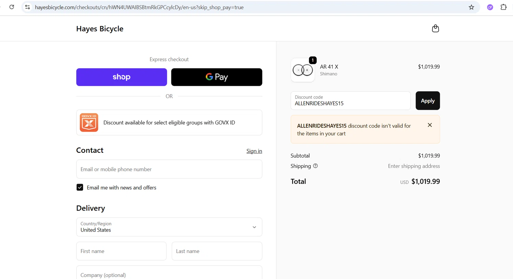Open the extensions puzzle icon
Screen dimensions: 513x279
503,7
